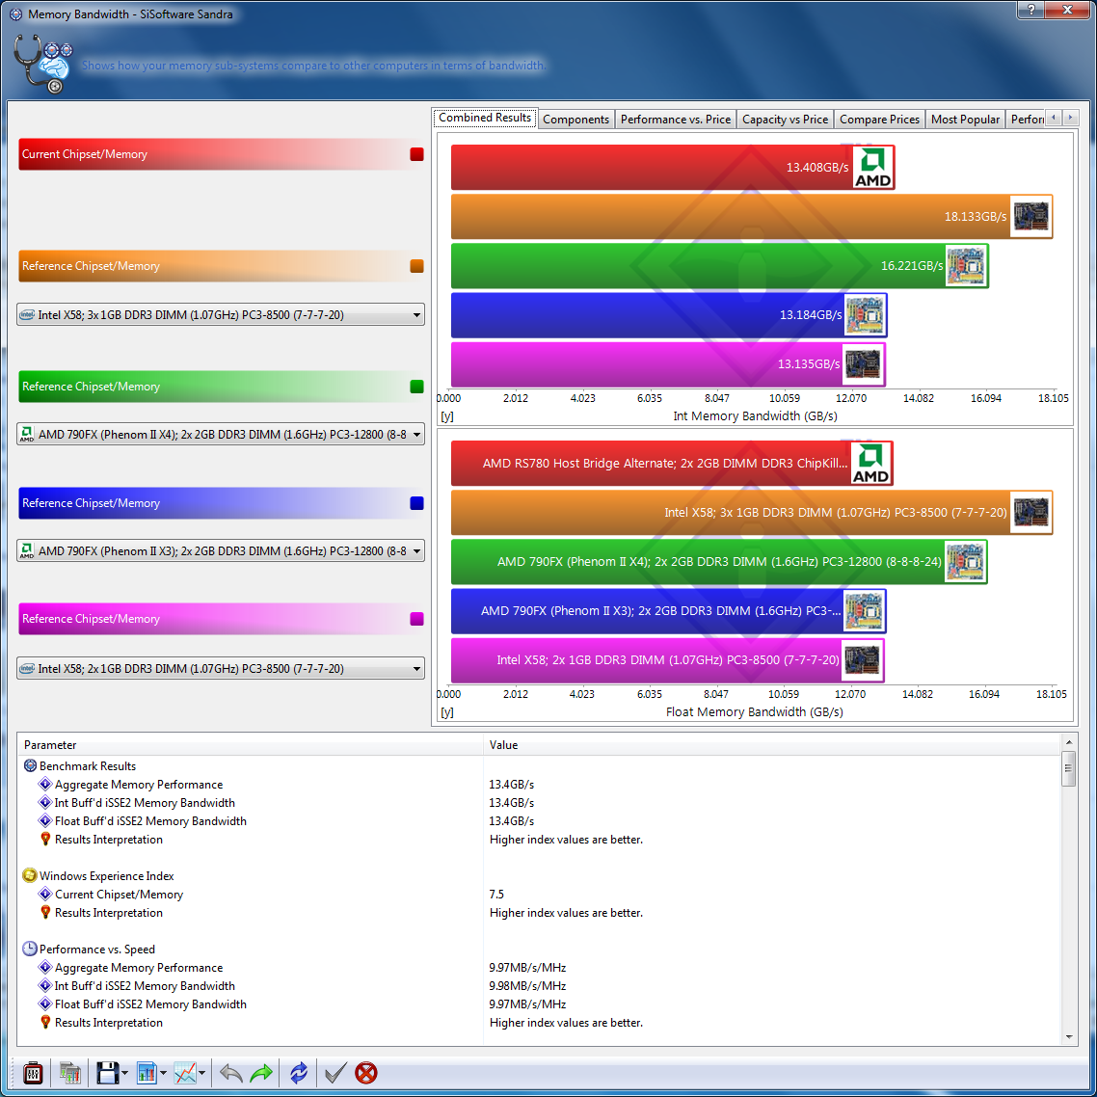Open the line graph icon's dropdown arrow
This screenshot has width=1097, height=1097.
[x=201, y=1073]
